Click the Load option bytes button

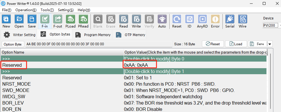236,44
